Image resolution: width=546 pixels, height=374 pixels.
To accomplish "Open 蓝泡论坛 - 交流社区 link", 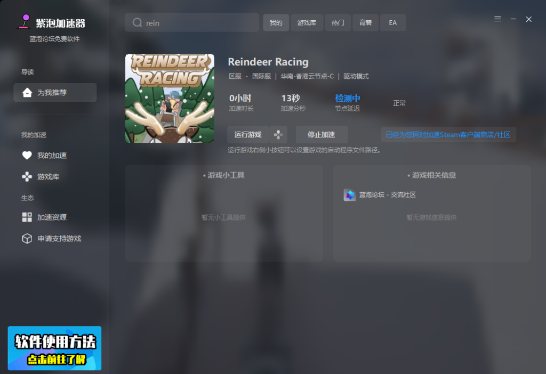I will [388, 195].
